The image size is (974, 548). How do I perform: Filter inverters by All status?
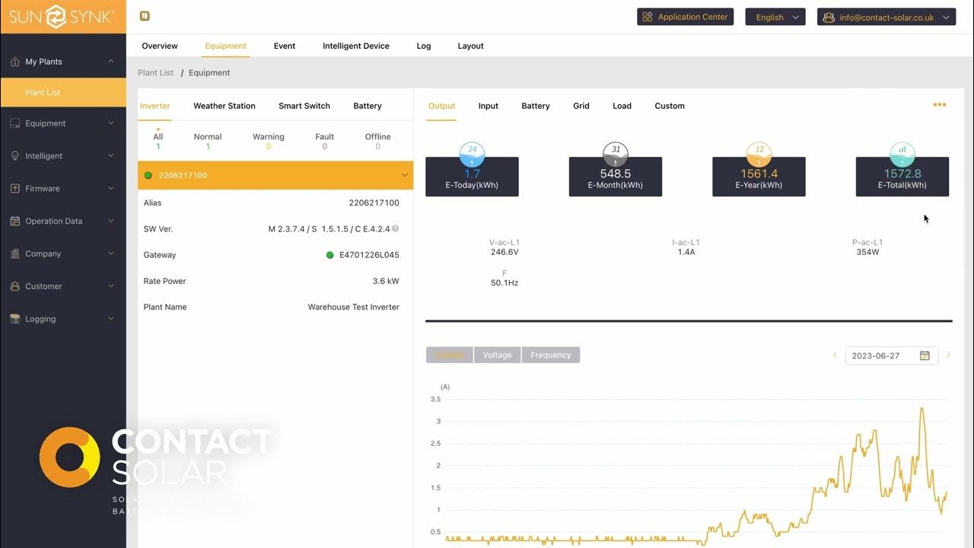click(x=158, y=141)
